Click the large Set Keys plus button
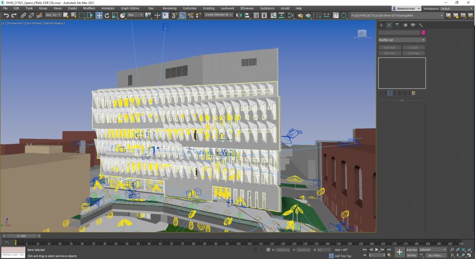The image size is (475, 259). pos(399,252)
